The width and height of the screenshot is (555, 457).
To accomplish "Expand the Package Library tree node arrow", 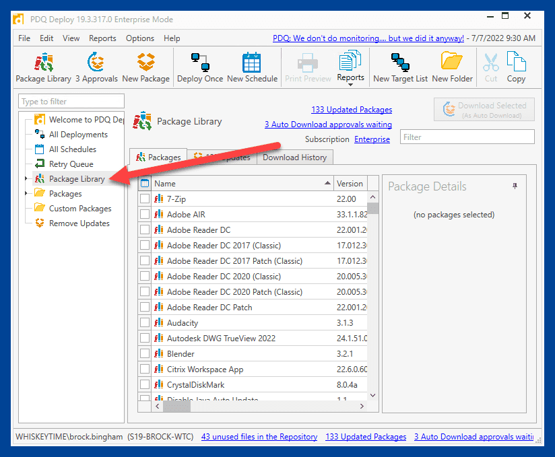I will click(26, 178).
